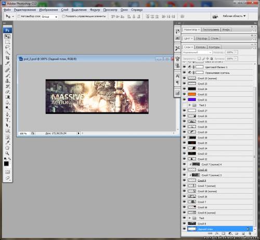Image resolution: width=260 pixels, height=240 pixels.
Task: Select the Слой 24 layer thumbnail
Action: [192, 89]
